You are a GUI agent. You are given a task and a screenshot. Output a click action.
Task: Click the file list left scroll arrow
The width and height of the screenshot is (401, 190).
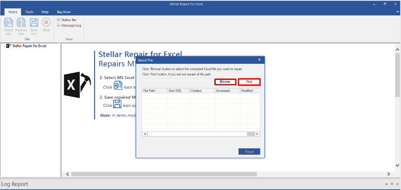(145, 134)
